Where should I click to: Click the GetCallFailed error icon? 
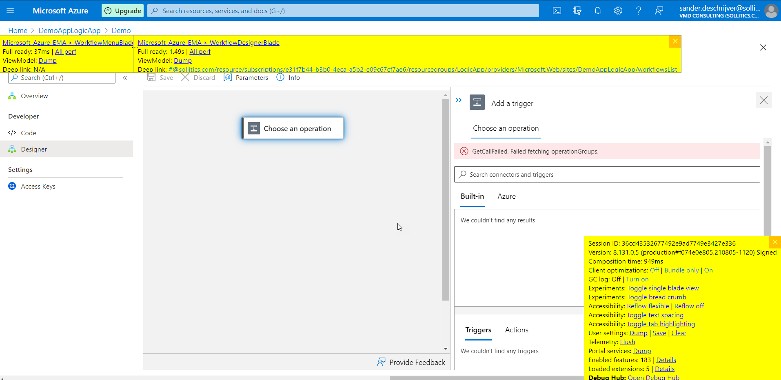464,152
